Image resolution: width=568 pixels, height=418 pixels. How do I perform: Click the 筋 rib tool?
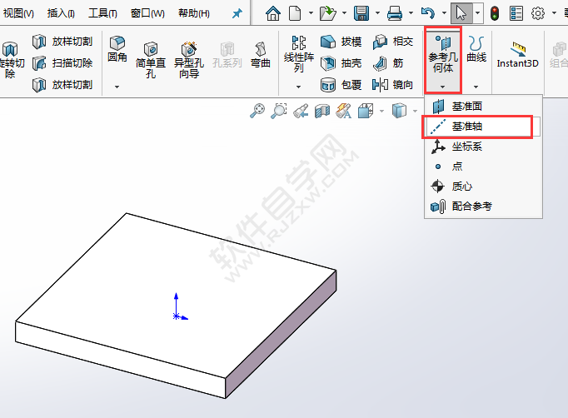point(388,63)
